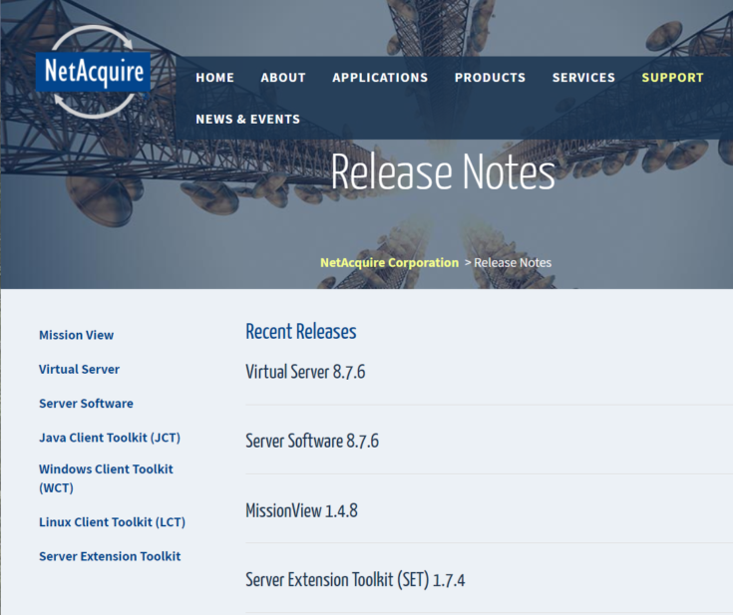Open Linux Client Toolkit (LCT) link
The image size is (733, 615).
click(x=112, y=522)
